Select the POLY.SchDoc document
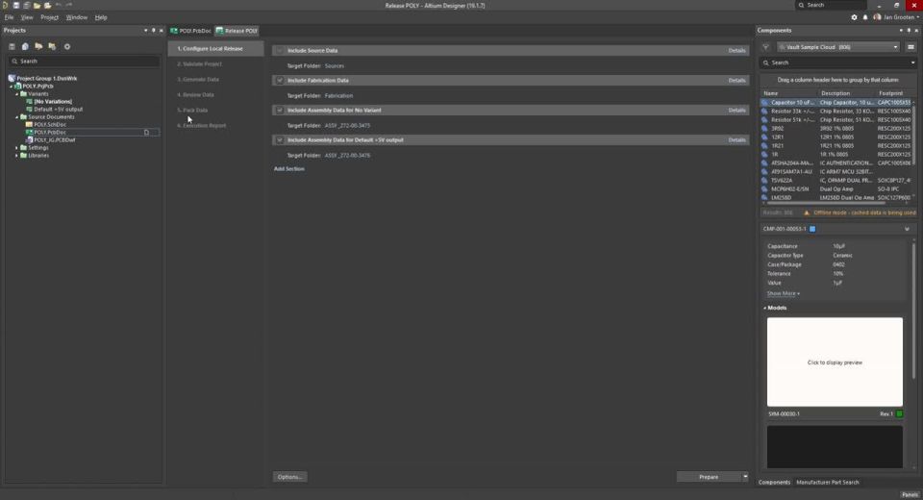 (x=49, y=125)
